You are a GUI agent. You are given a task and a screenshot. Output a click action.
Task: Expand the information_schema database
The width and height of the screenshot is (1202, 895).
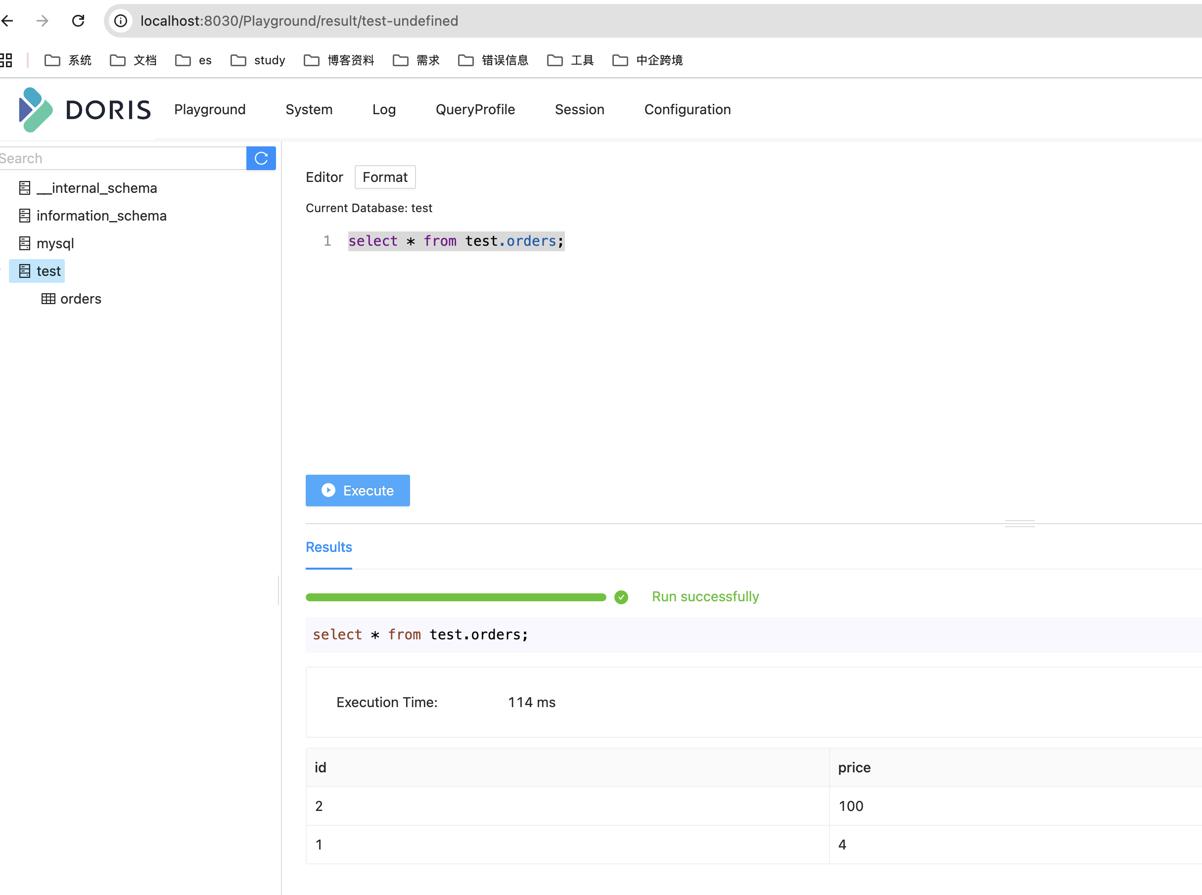point(101,216)
